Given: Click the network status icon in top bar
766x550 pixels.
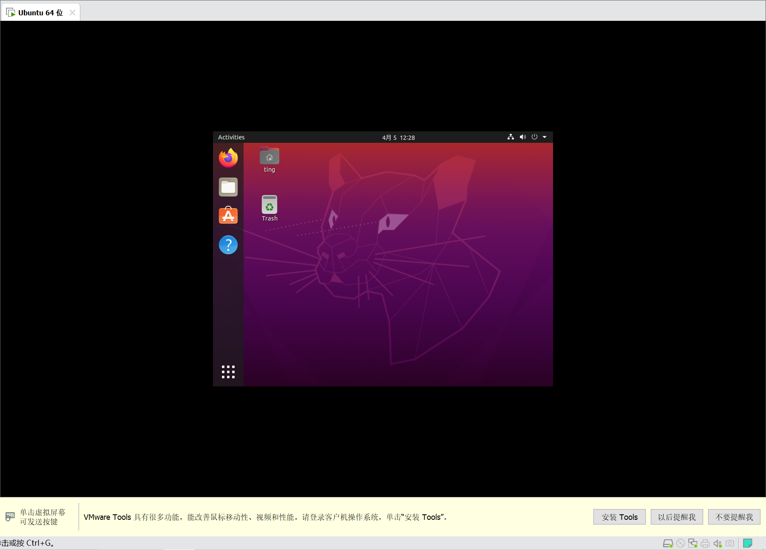Looking at the screenshot, I should click(x=511, y=137).
